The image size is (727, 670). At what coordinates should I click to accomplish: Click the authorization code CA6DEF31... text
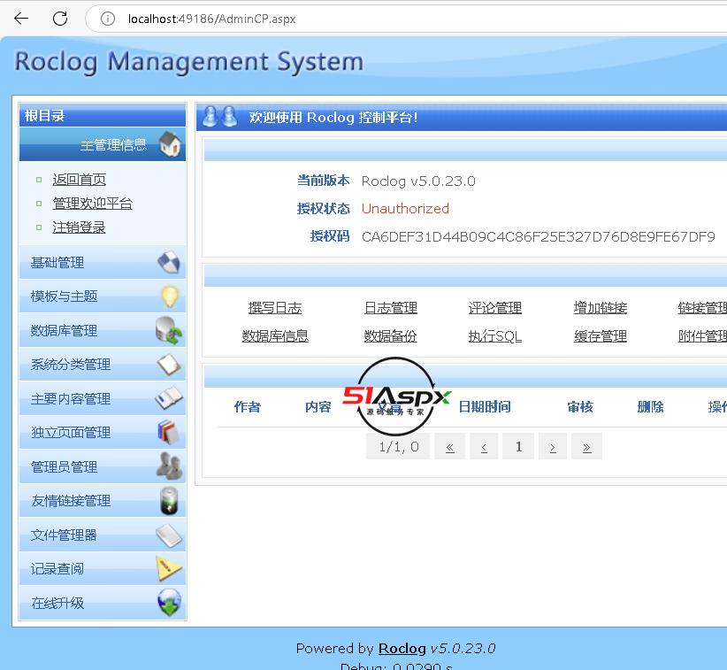coord(539,236)
